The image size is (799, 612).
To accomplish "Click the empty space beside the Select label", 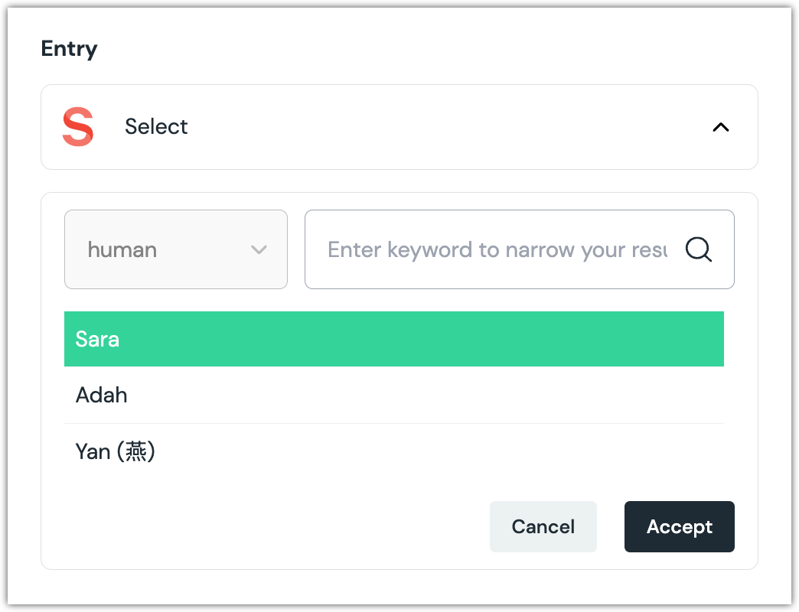I will [444, 127].
